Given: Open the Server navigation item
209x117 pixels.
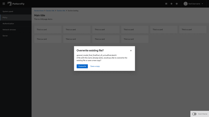Looking at the screenshot, I should coord(5,36).
